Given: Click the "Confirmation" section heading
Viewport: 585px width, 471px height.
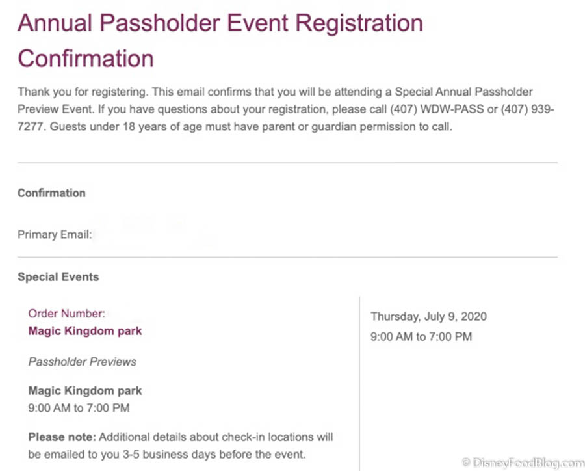Looking at the screenshot, I should click(x=51, y=193).
